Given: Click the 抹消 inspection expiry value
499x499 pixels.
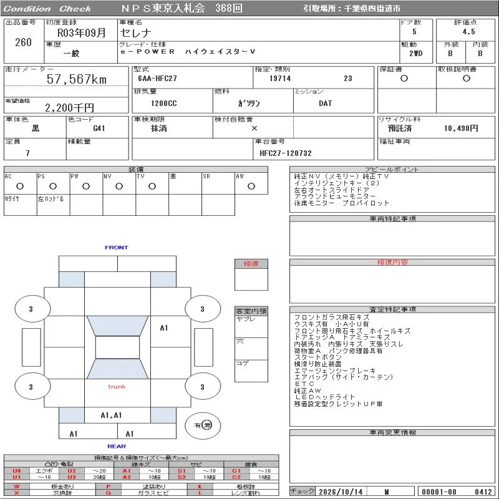Looking at the screenshot, I should pos(159,128).
